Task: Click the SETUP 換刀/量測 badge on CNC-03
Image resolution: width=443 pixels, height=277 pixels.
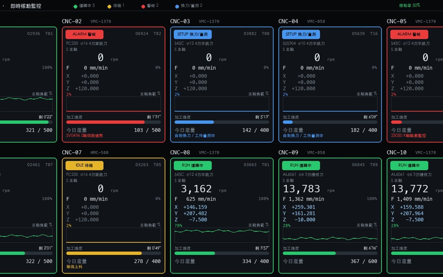Action: point(192,34)
